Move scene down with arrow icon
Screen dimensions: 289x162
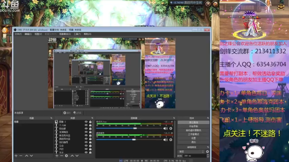(31, 156)
